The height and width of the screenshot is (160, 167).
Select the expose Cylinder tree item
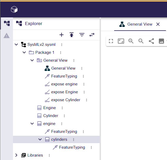pos(66,100)
